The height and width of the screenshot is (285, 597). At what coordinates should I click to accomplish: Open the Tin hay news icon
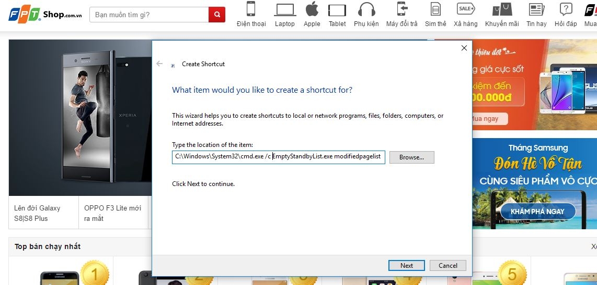(x=536, y=9)
